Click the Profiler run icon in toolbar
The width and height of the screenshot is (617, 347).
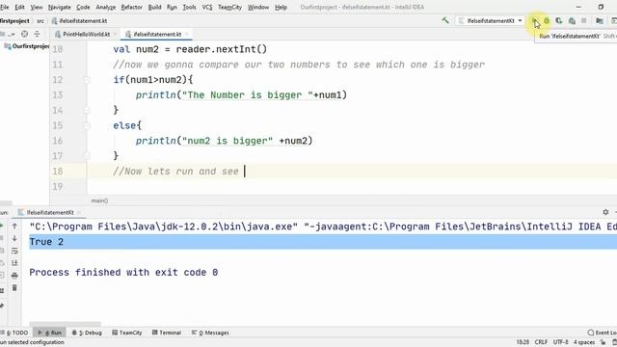tap(572, 21)
